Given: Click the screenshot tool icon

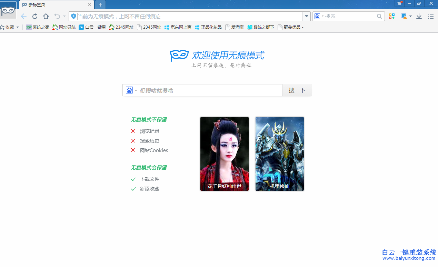Looking at the screenshot, I should 404,16.
